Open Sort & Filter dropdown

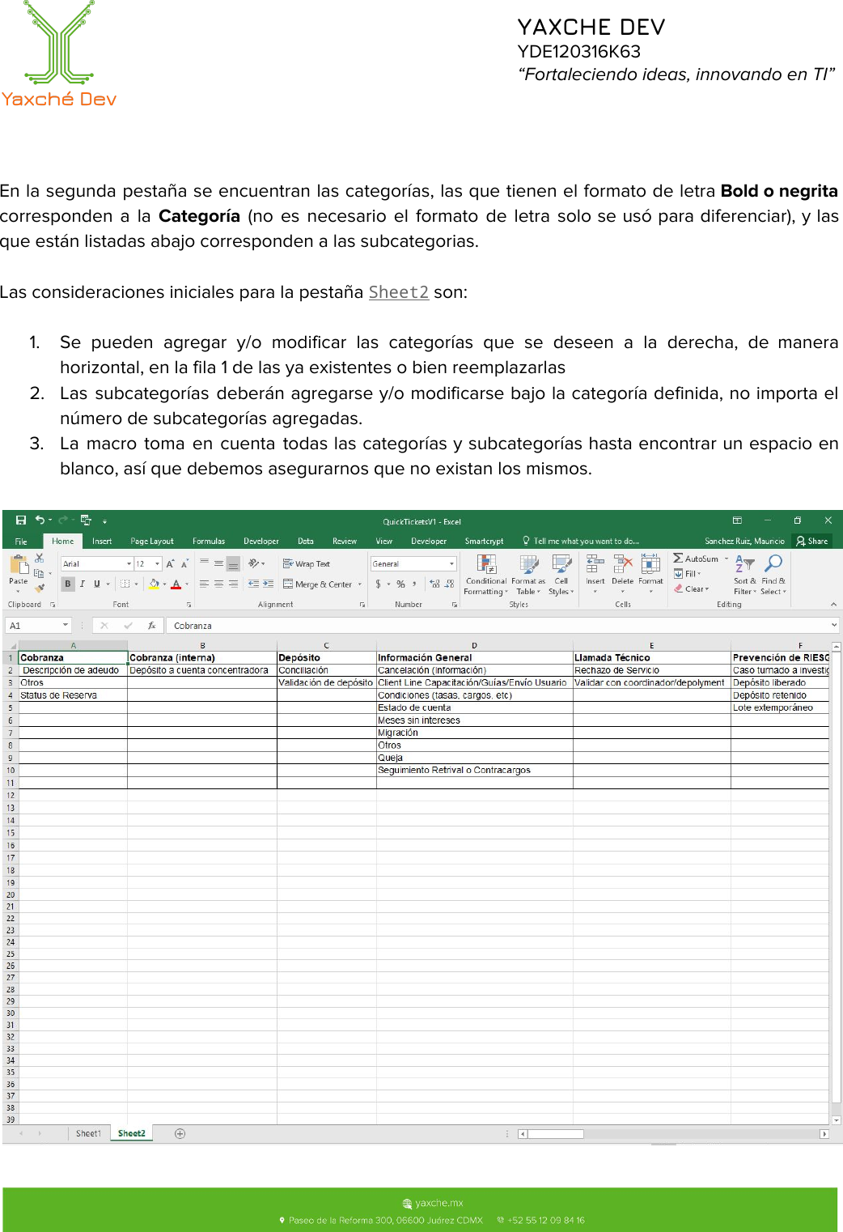745,575
